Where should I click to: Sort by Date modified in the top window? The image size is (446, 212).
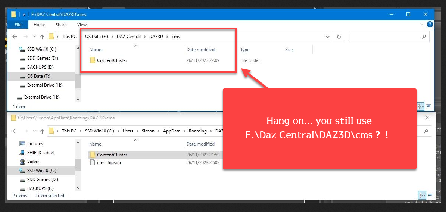200,50
